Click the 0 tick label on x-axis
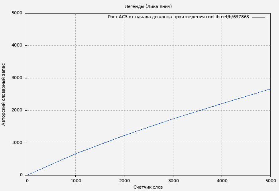This screenshot has height=191, width=279. [27, 181]
